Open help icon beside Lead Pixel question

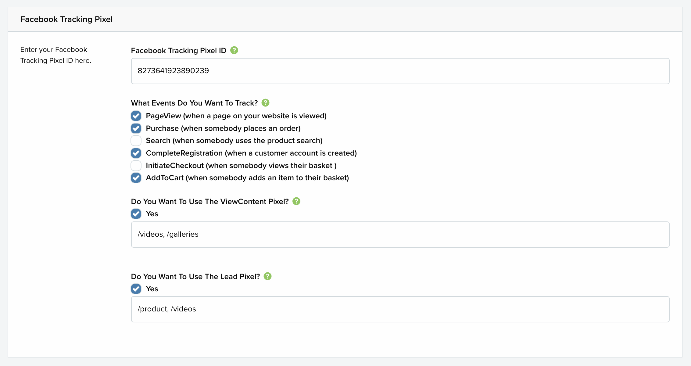point(267,276)
